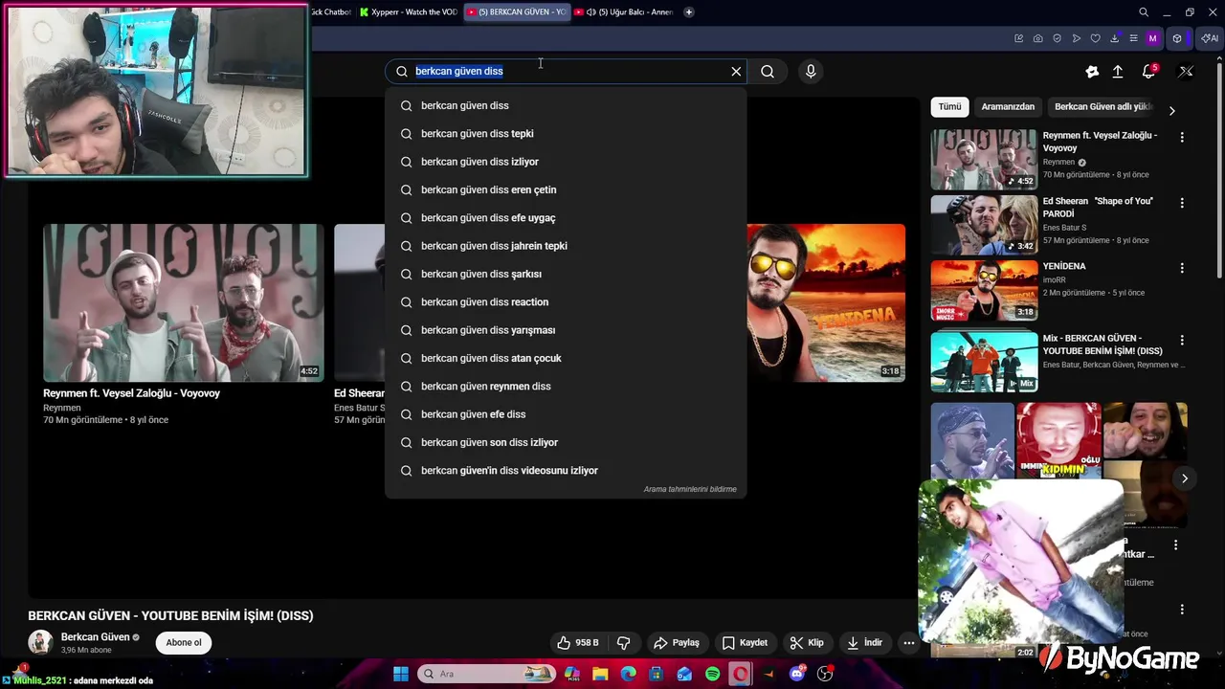Open Ed Sheeran Shape of You PARODİ sidebar thumbnail
The height and width of the screenshot is (689, 1225).
point(984,225)
